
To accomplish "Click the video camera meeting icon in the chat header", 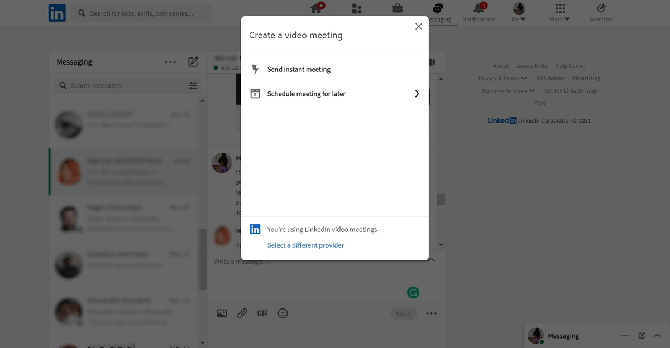I will coord(432,62).
